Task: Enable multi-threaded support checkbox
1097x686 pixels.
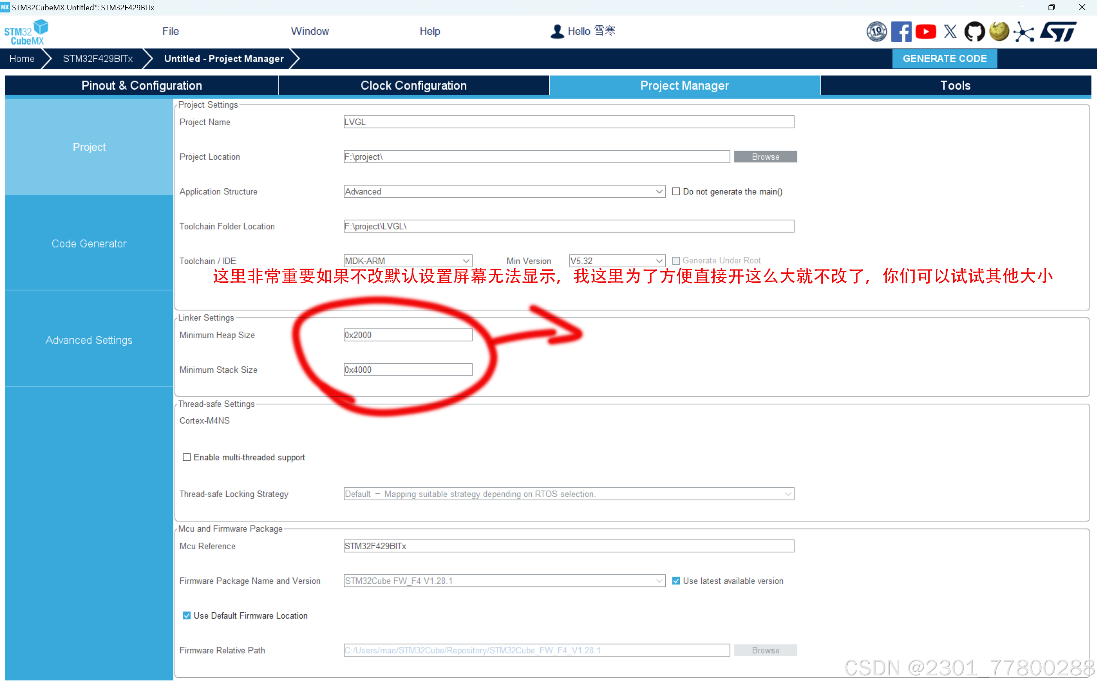Action: [x=187, y=457]
